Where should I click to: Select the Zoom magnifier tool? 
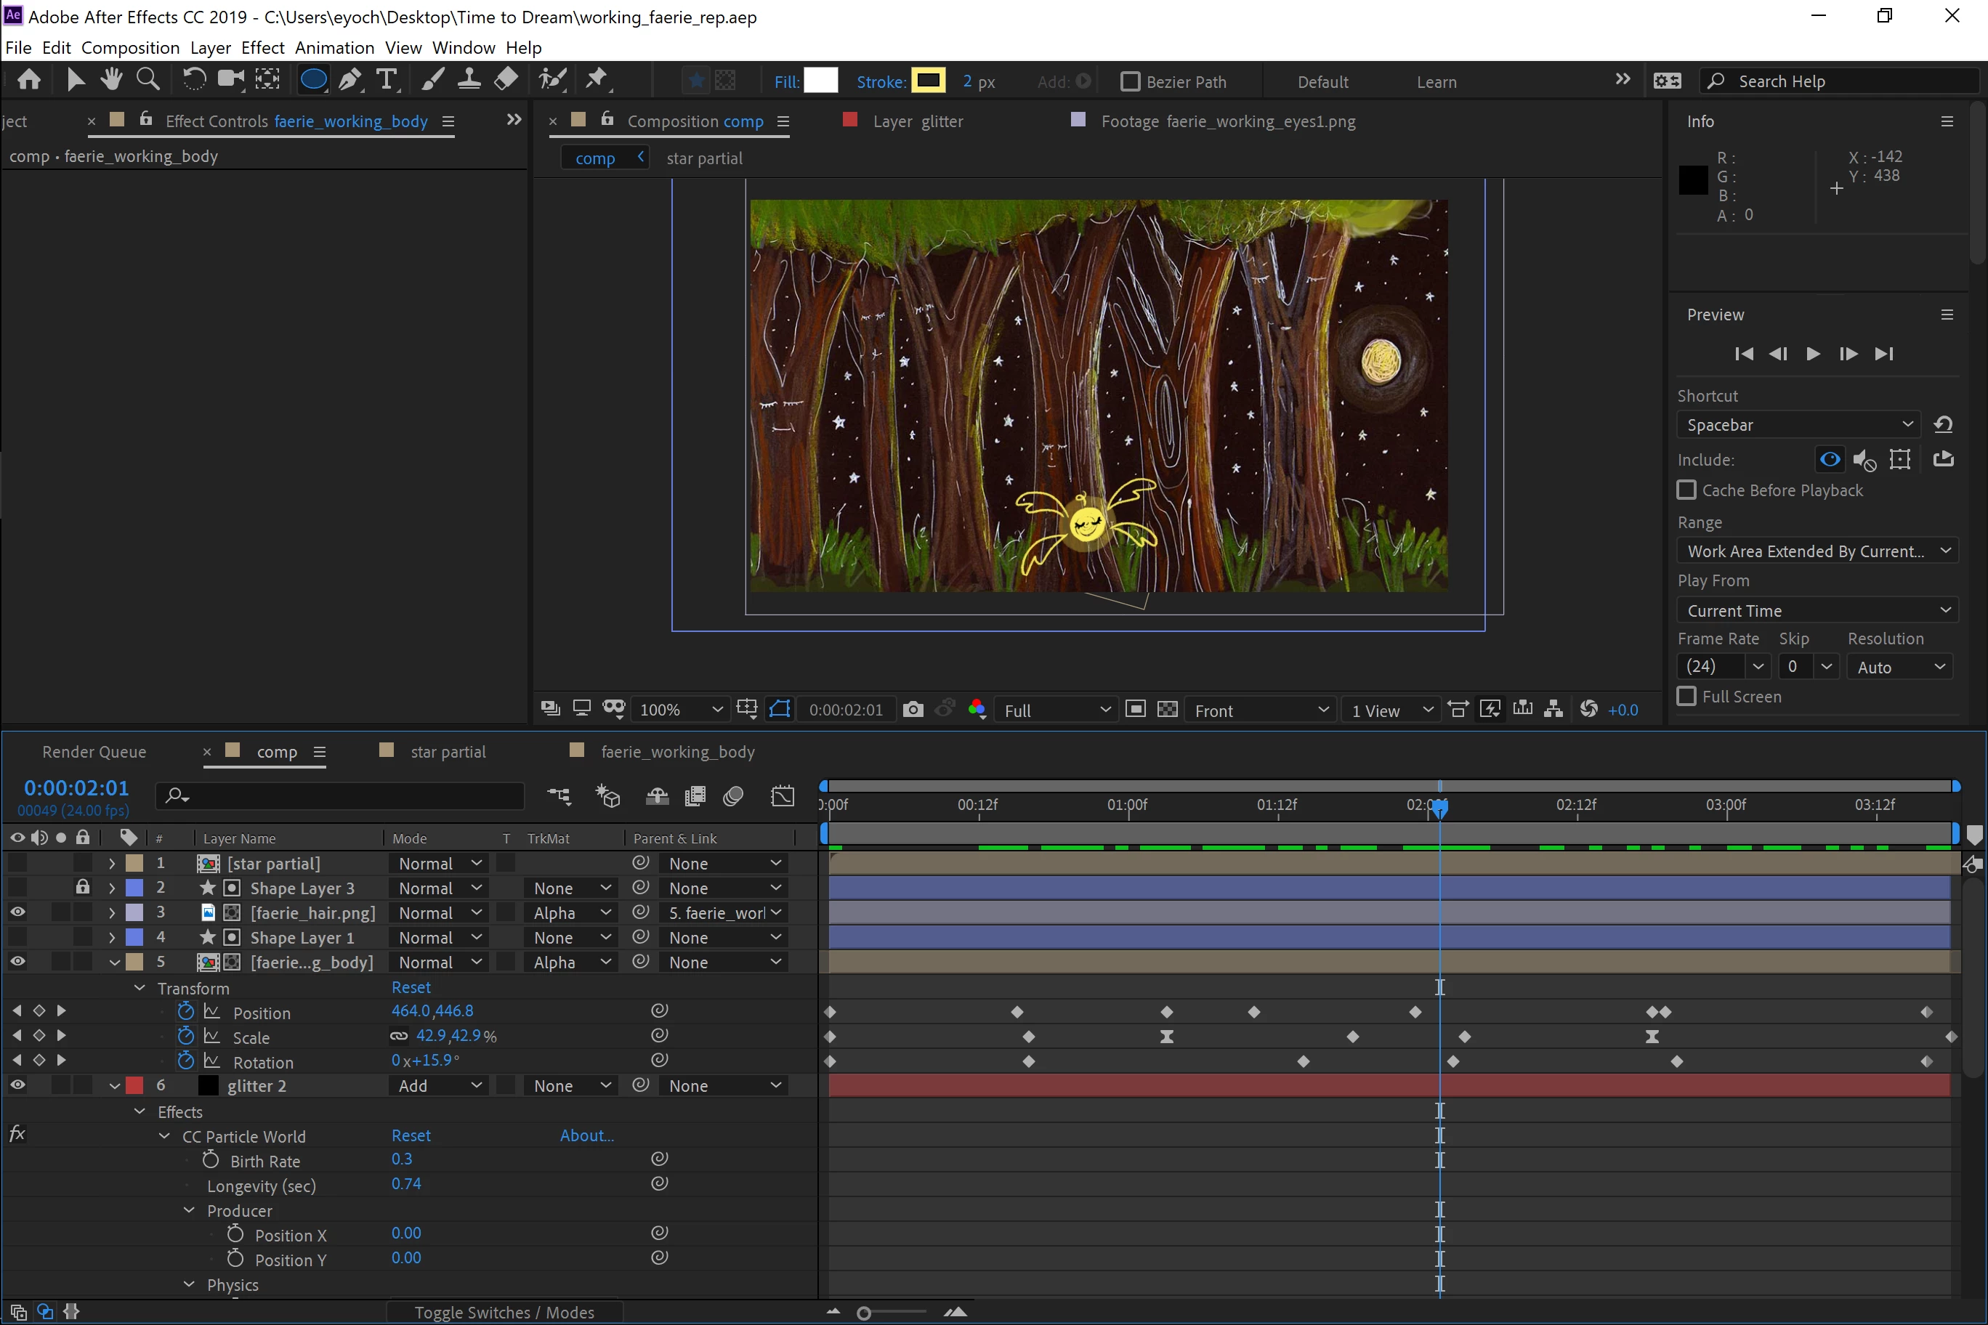148,81
